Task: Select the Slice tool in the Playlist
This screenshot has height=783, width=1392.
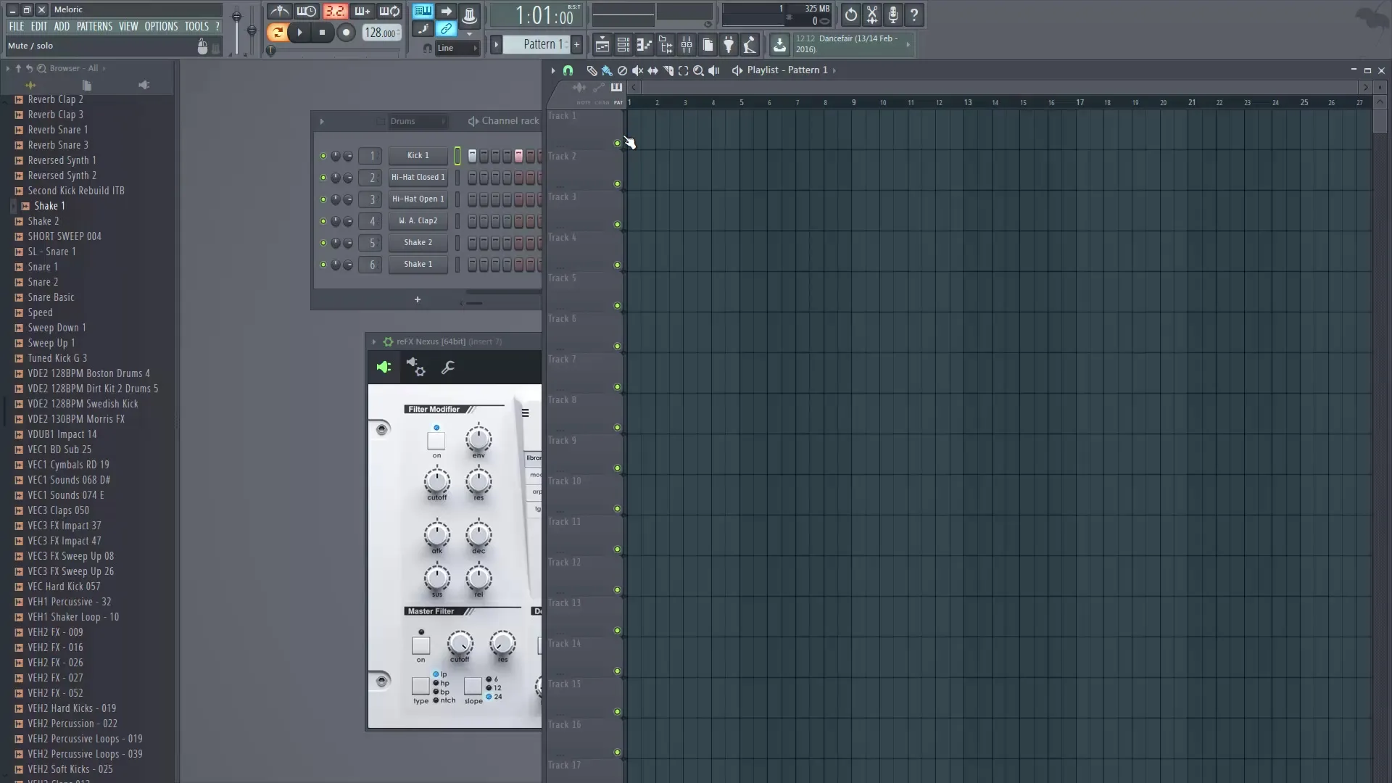Action: point(668,70)
